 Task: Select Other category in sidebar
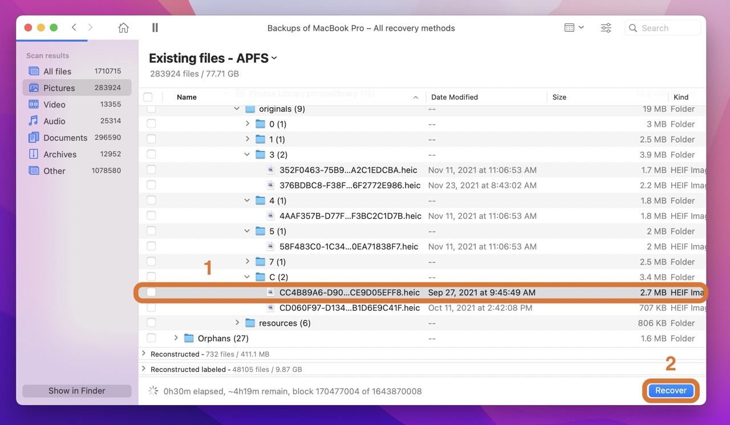pyautogui.click(x=76, y=171)
